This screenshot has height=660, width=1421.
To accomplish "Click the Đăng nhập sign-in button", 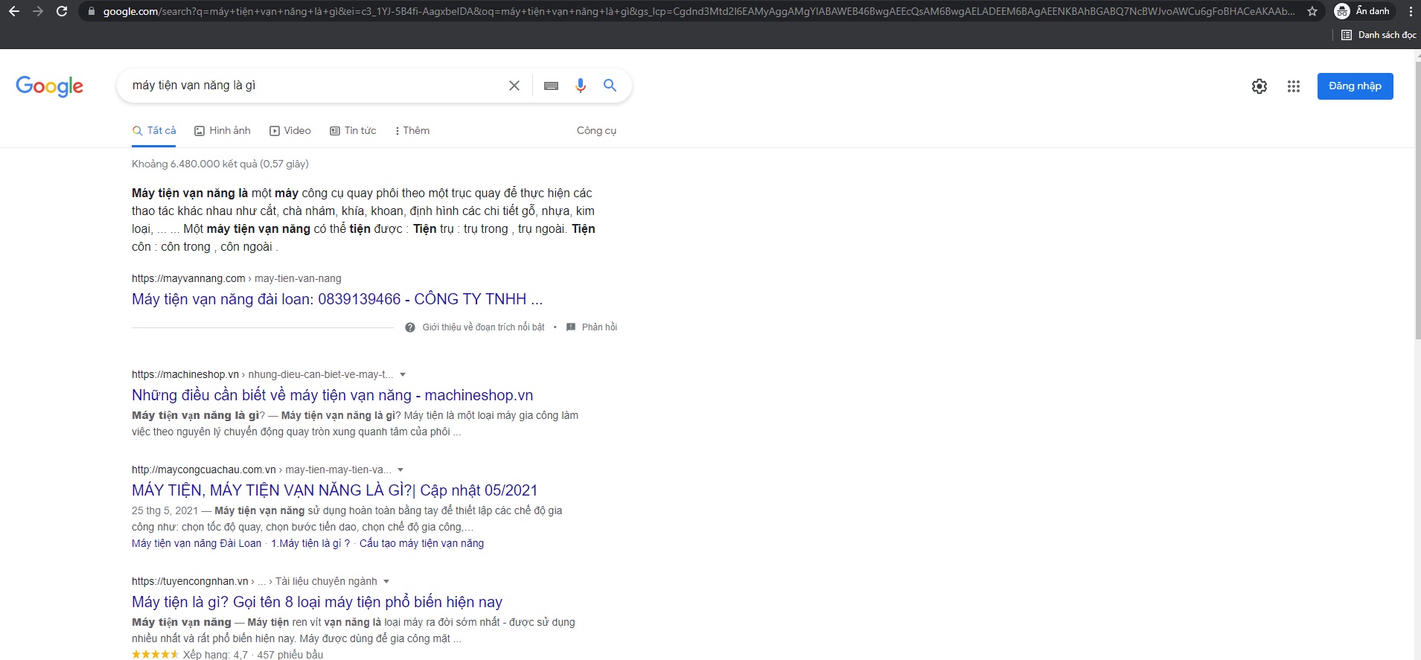I will click(1354, 86).
